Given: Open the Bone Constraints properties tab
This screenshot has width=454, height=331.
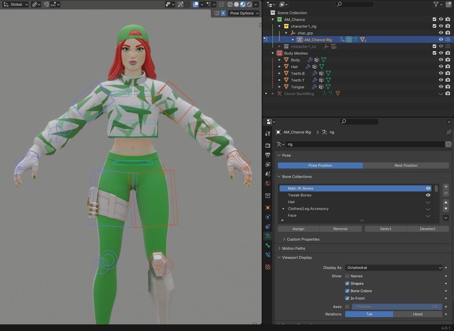Looking at the screenshot, I should pyautogui.click(x=268, y=255).
